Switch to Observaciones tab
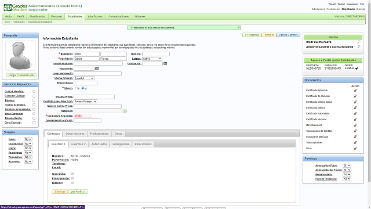This screenshot has width=371, height=209. pos(75,134)
